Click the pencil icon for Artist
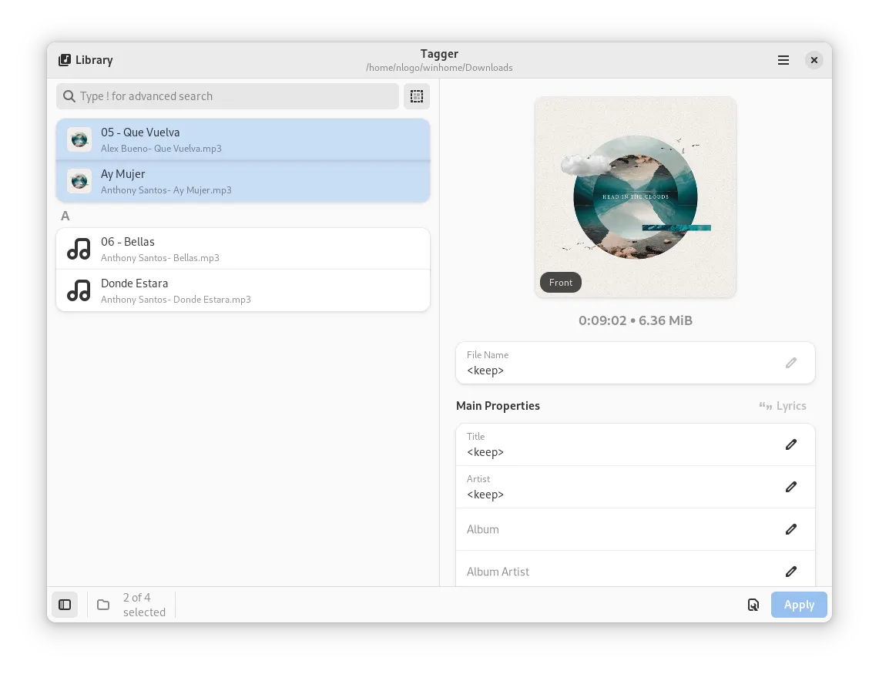 [790, 487]
